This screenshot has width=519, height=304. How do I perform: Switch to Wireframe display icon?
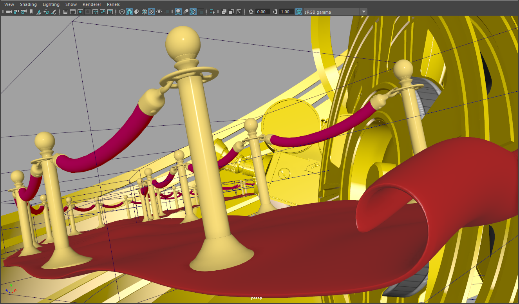[122, 12]
